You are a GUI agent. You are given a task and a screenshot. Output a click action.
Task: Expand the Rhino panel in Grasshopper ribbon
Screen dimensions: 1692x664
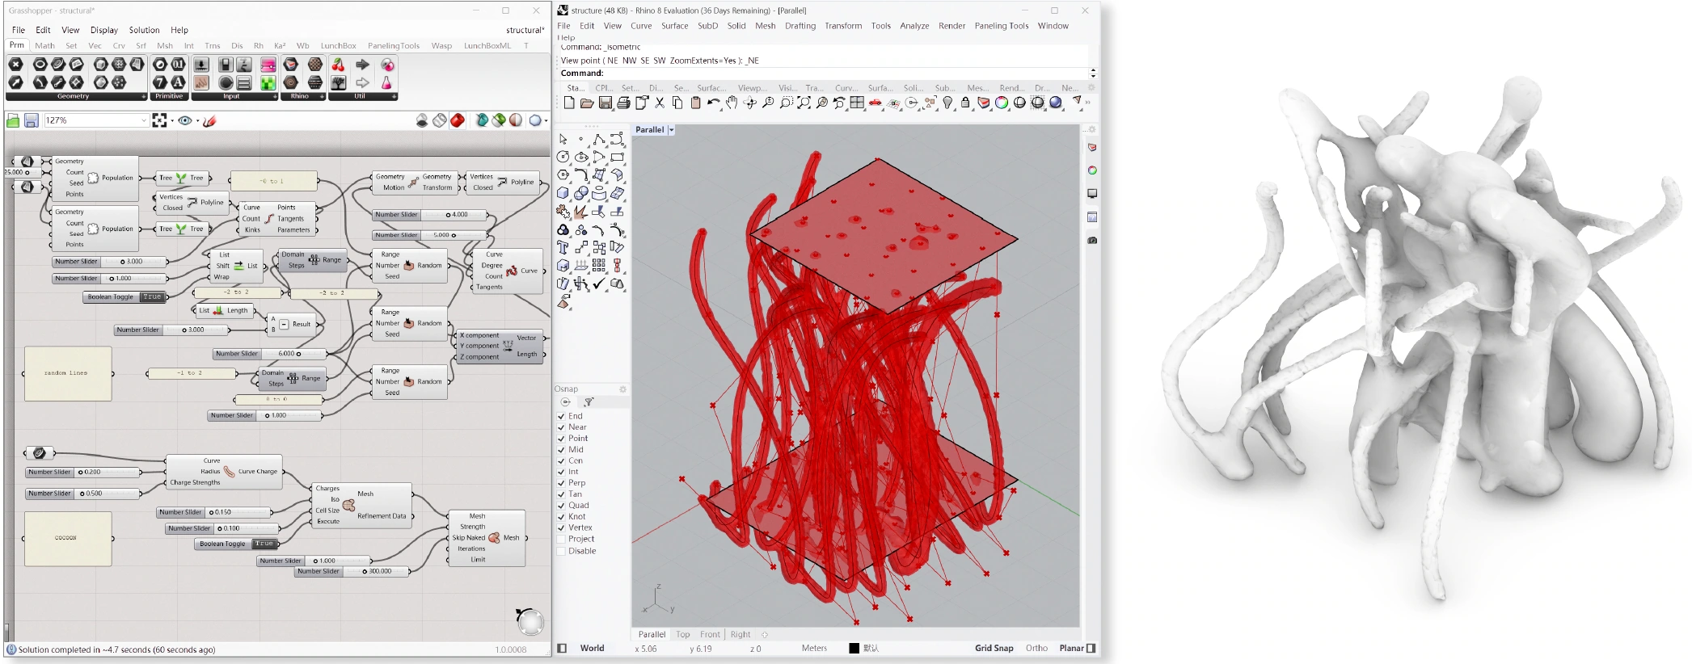322,96
